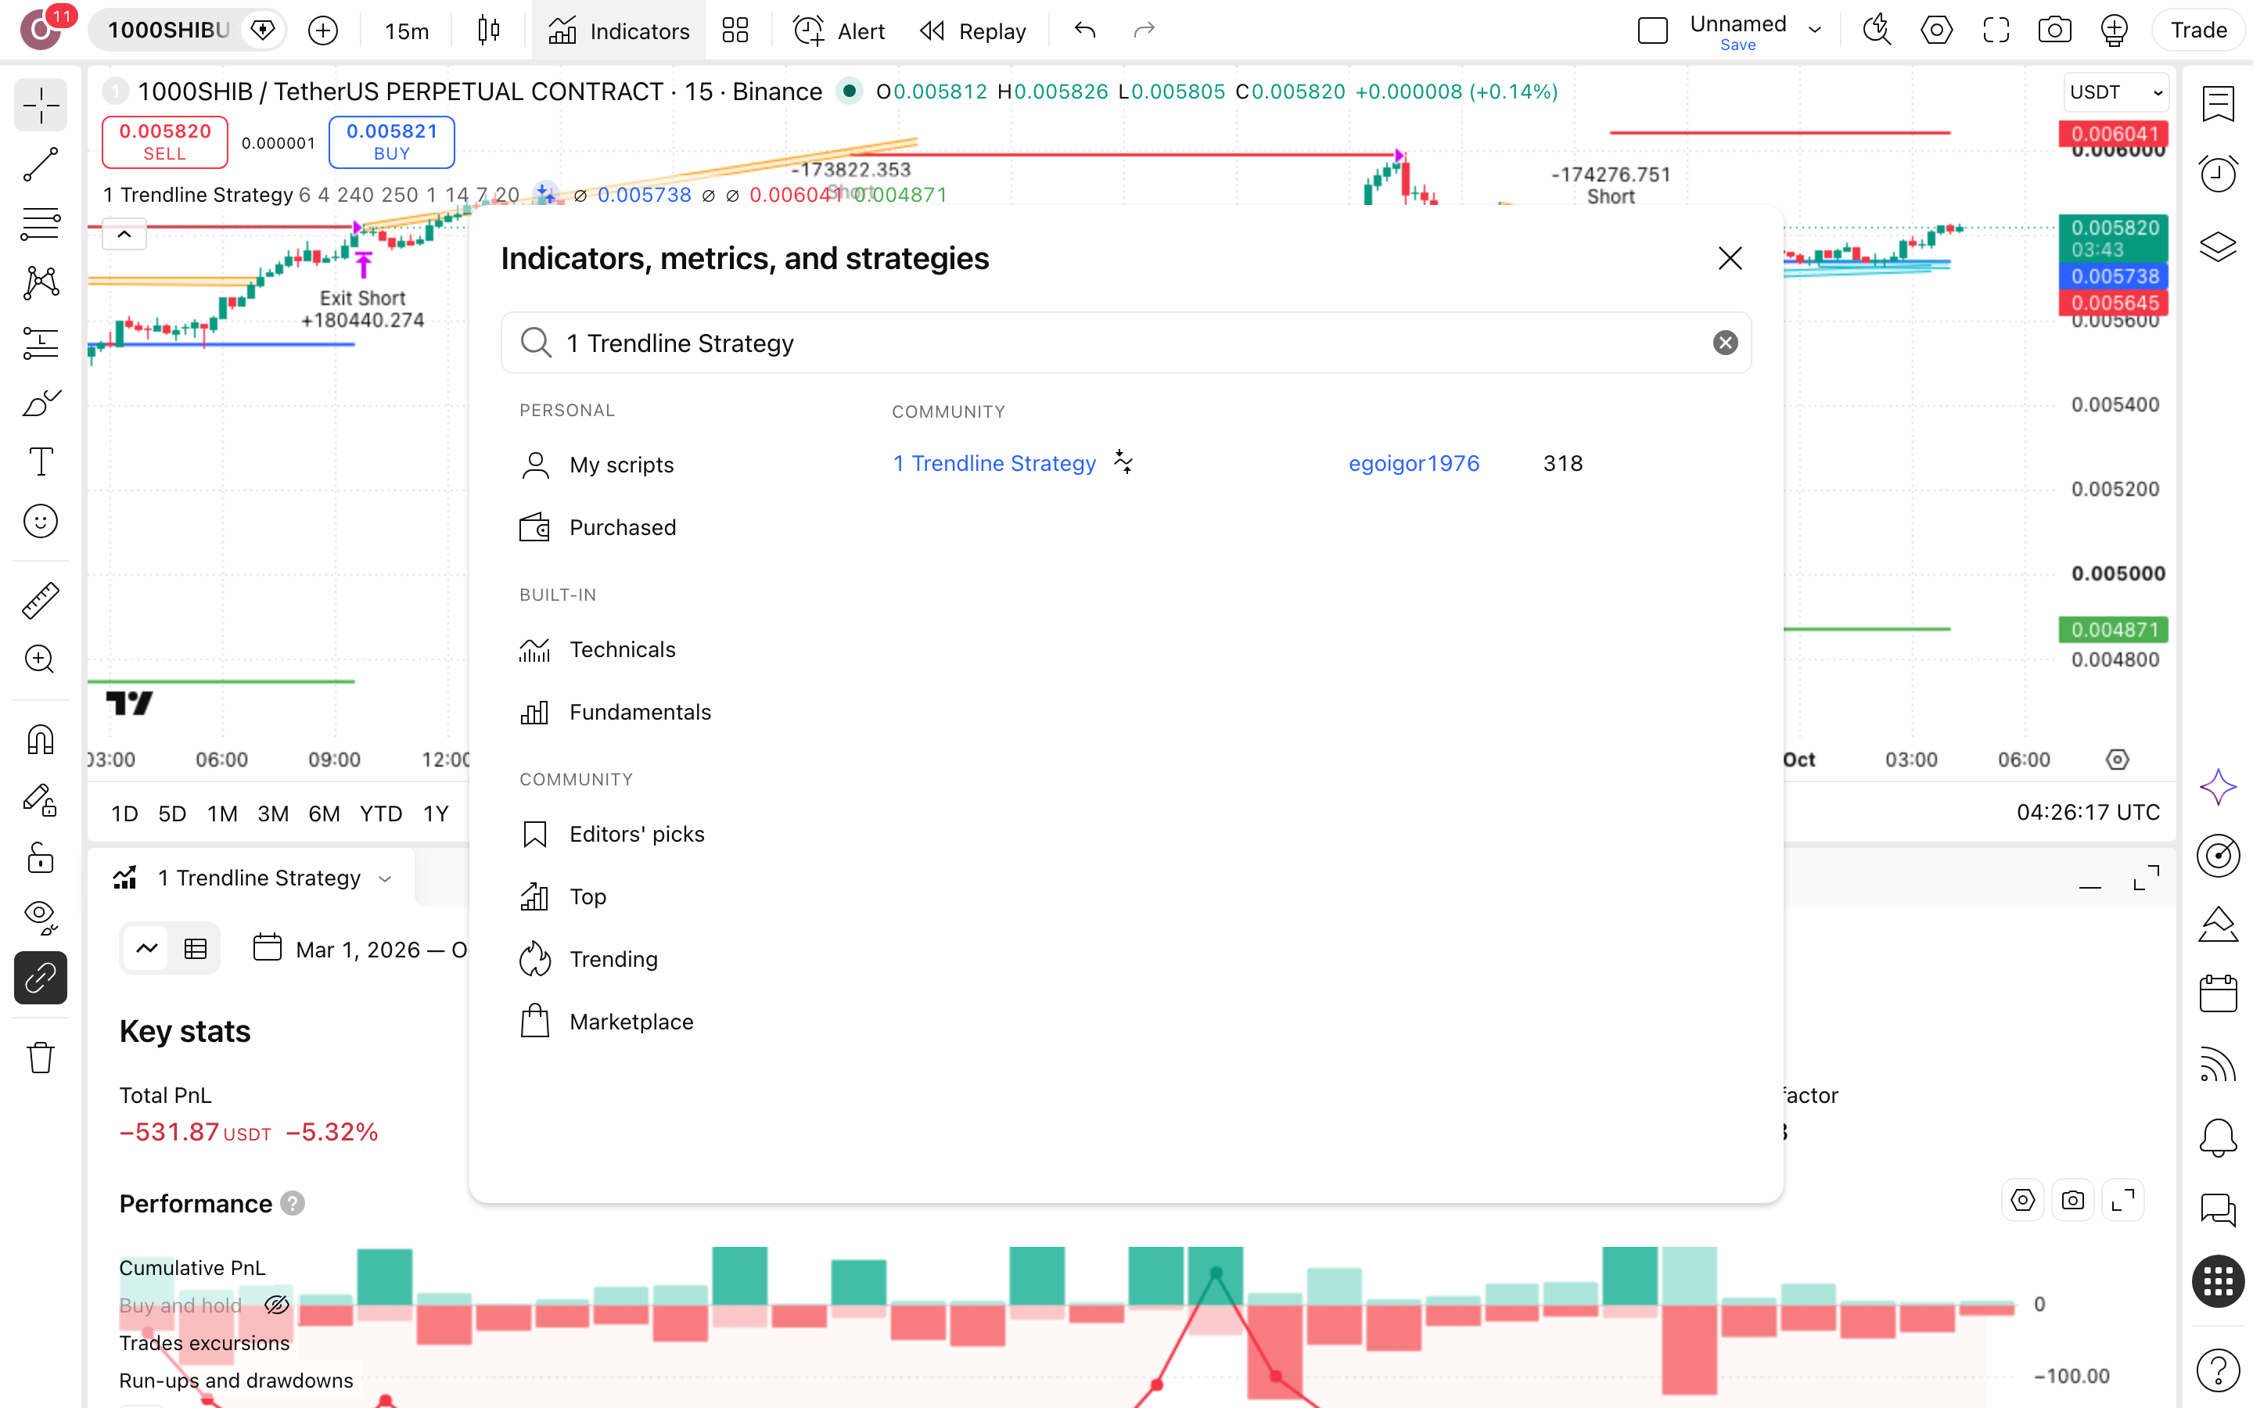Toggle Buy and hold visibility eye

point(276,1305)
